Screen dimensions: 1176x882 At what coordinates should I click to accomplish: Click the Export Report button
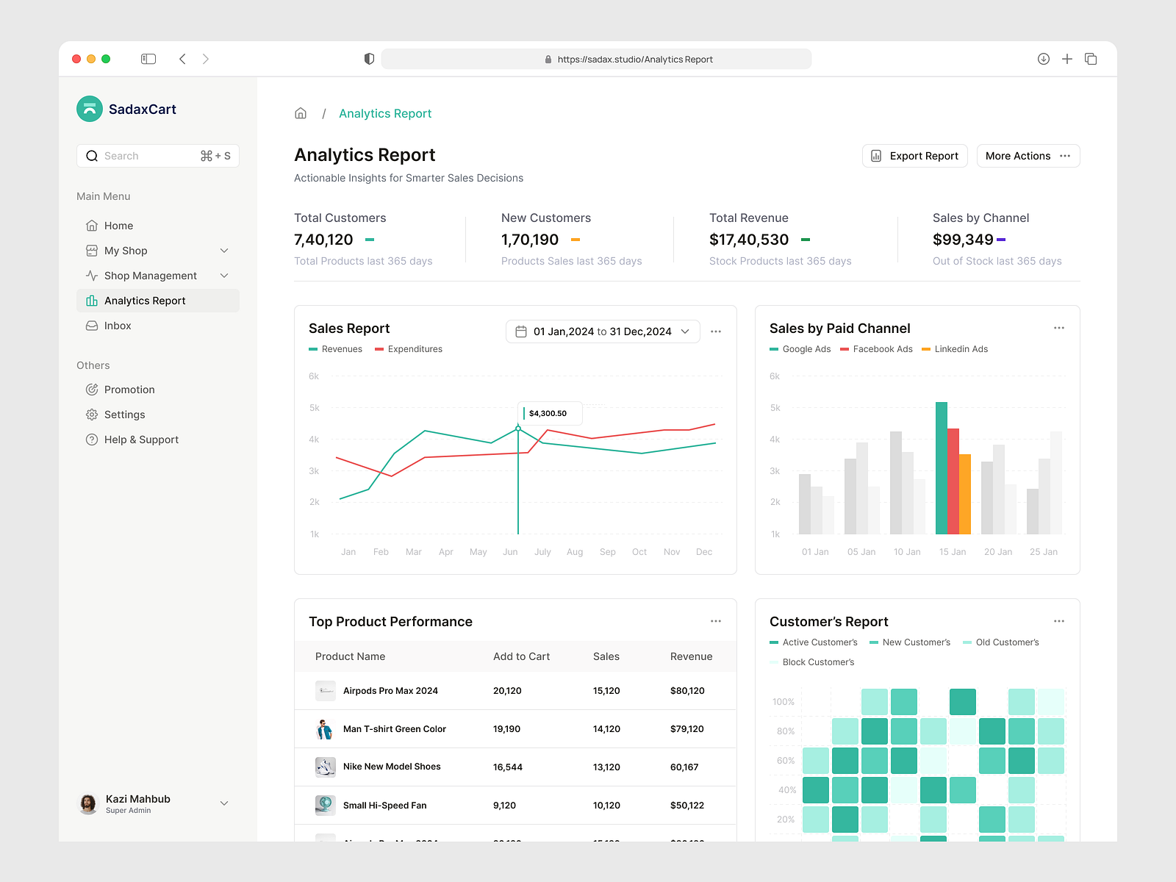914,156
